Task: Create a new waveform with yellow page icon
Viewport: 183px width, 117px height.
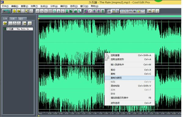Action: [x=14, y=11]
